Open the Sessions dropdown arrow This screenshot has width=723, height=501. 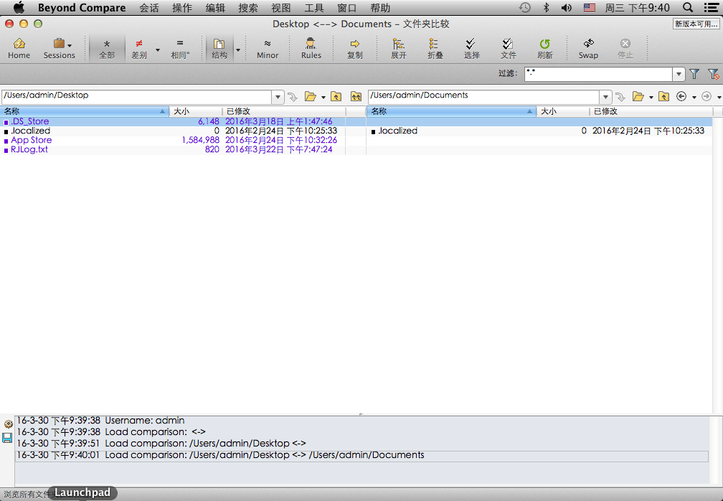click(x=70, y=46)
